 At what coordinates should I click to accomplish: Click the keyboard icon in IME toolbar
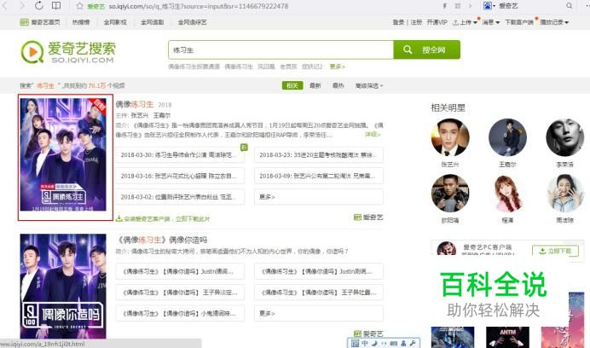[394, 343]
